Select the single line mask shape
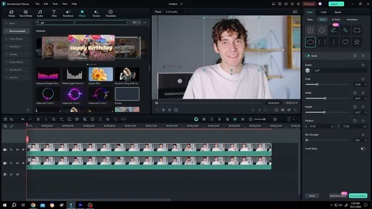Screen dimensions: 372x209 click(x=334, y=42)
